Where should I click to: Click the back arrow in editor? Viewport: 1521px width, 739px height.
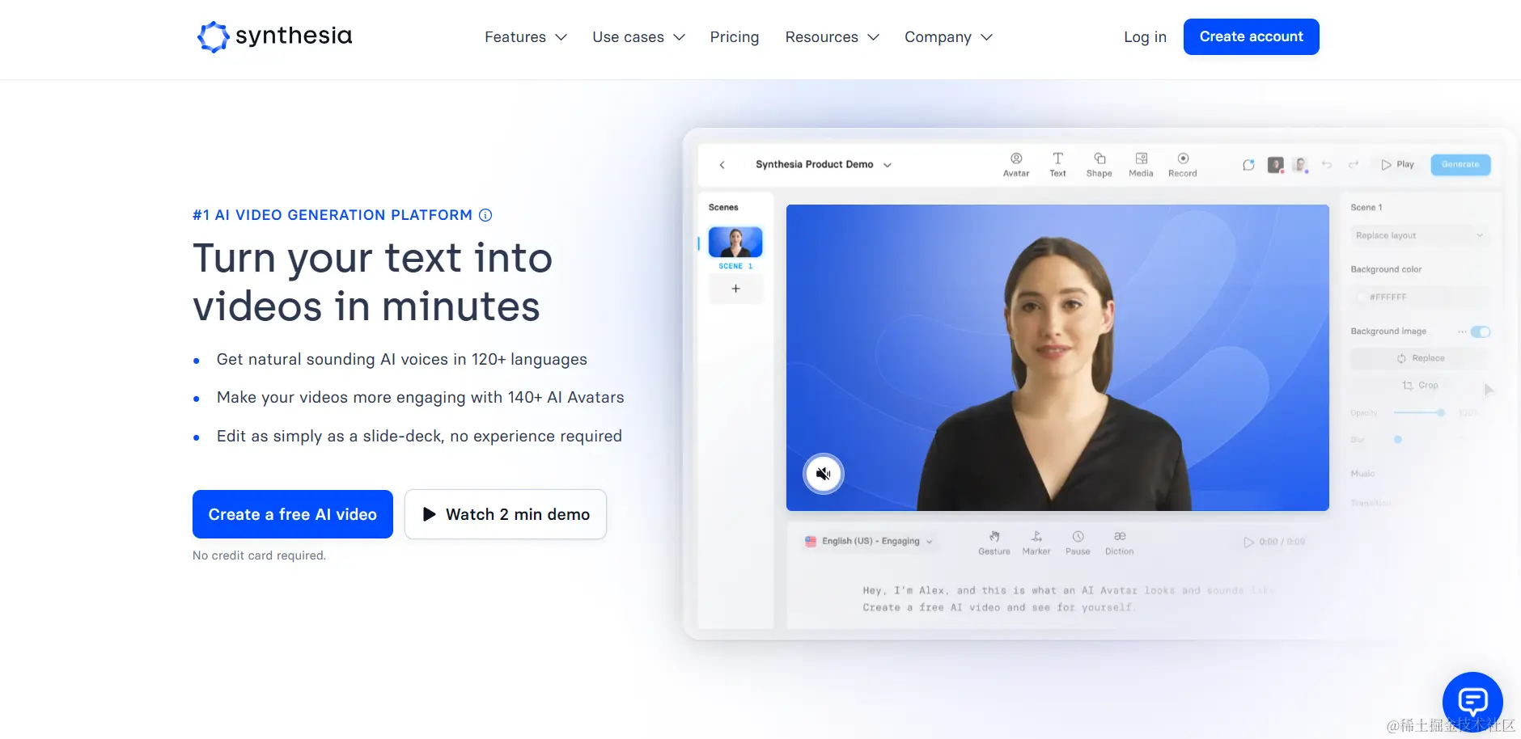[x=722, y=165]
